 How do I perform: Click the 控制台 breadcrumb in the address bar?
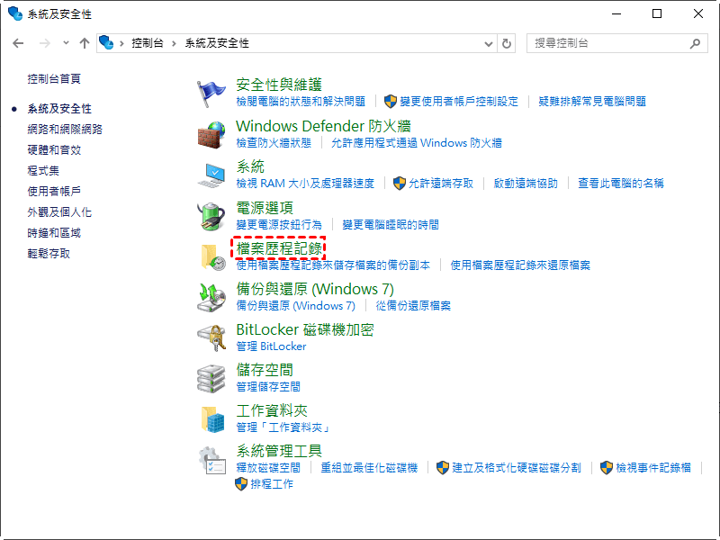[148, 43]
